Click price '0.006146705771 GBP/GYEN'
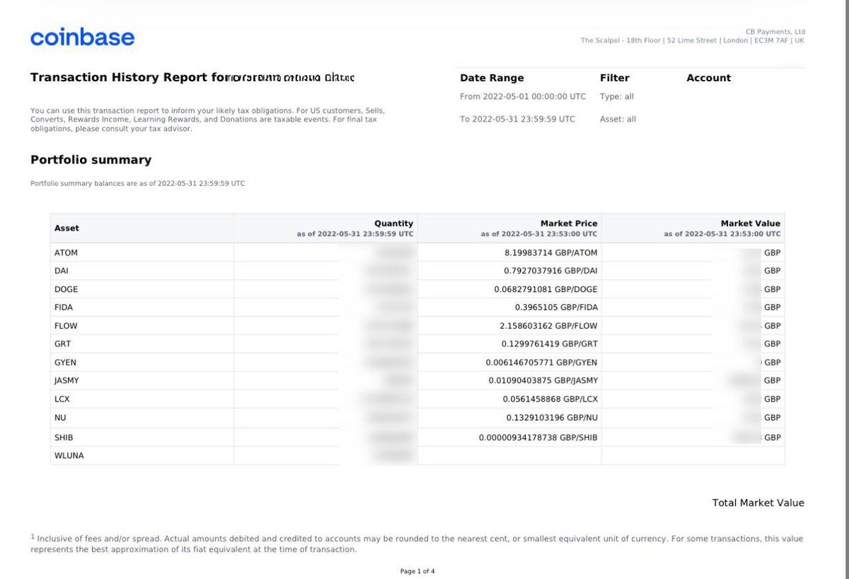 pyautogui.click(x=541, y=362)
